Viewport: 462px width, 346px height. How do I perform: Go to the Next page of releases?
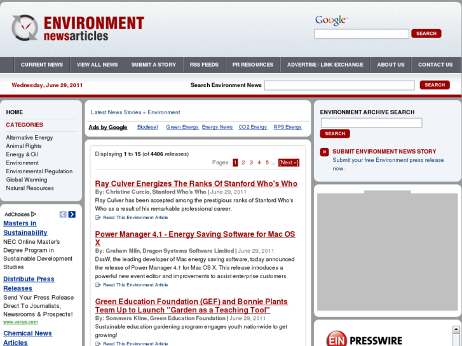(289, 163)
